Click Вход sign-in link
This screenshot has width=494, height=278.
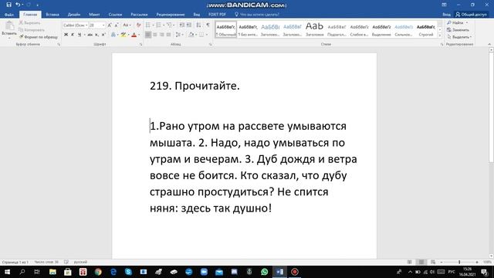[446, 15]
